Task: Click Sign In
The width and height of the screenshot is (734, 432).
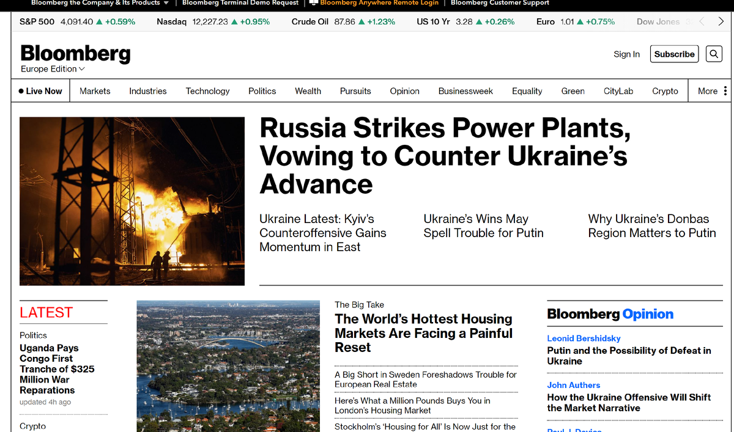Action: 626,54
